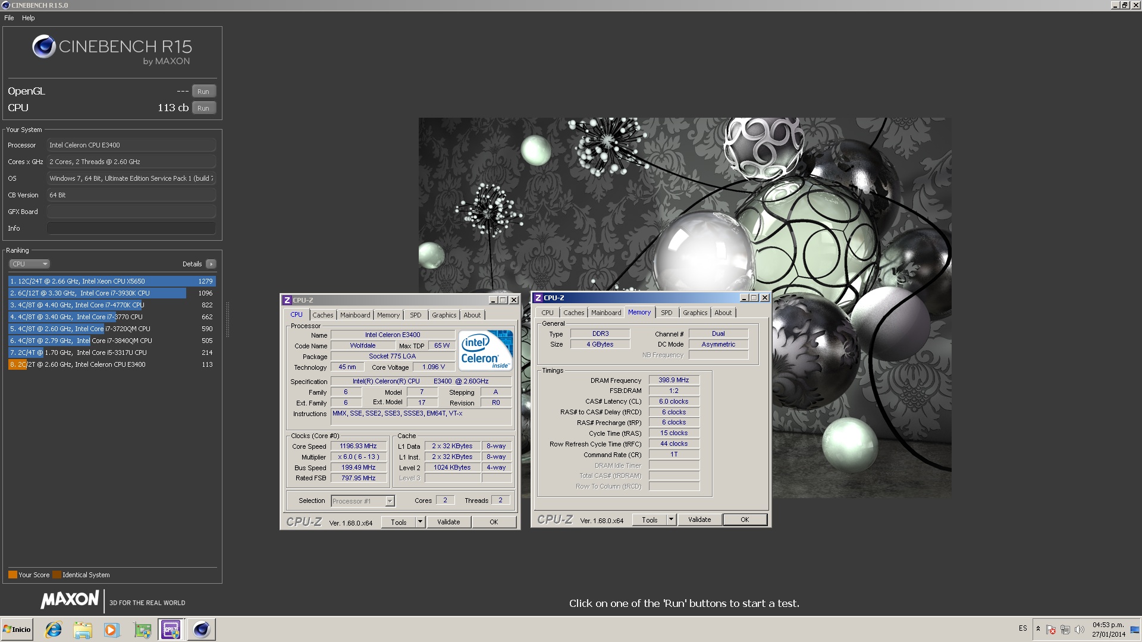Select ranking row Intel Xeon CPU X5650
The height and width of the screenshot is (642, 1142).
pos(112,281)
